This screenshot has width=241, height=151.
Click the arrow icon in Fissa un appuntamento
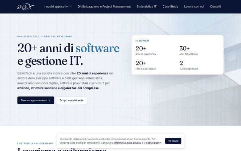[x=50, y=100]
